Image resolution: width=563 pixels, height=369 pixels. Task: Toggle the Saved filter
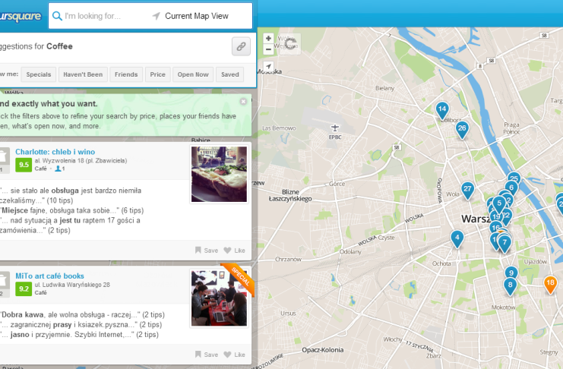[229, 74]
